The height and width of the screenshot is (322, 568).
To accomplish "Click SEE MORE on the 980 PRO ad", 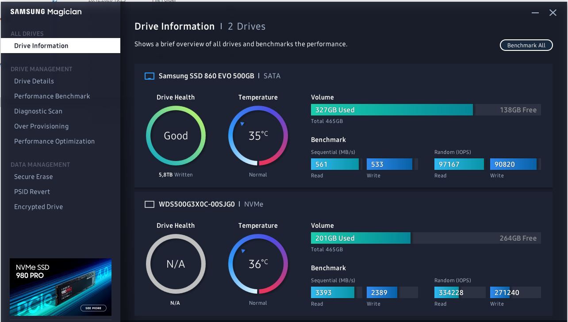I will (x=93, y=308).
